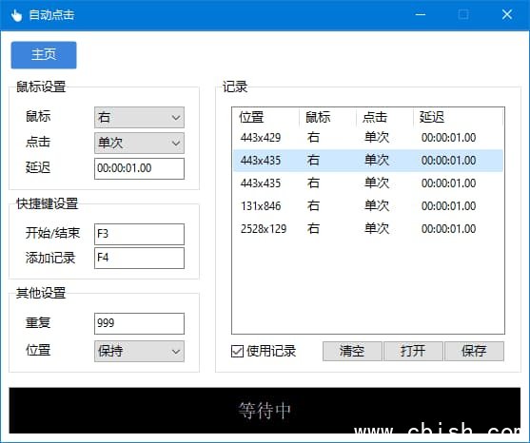Select the record row 2528x129
Image resolution: width=530 pixels, height=443 pixels.
click(368, 229)
